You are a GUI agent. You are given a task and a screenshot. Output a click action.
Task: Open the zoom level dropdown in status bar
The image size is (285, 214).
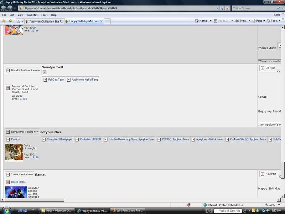279,205
